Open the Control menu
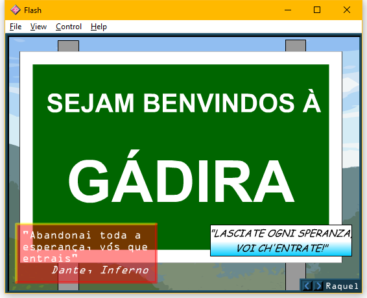 69,27
